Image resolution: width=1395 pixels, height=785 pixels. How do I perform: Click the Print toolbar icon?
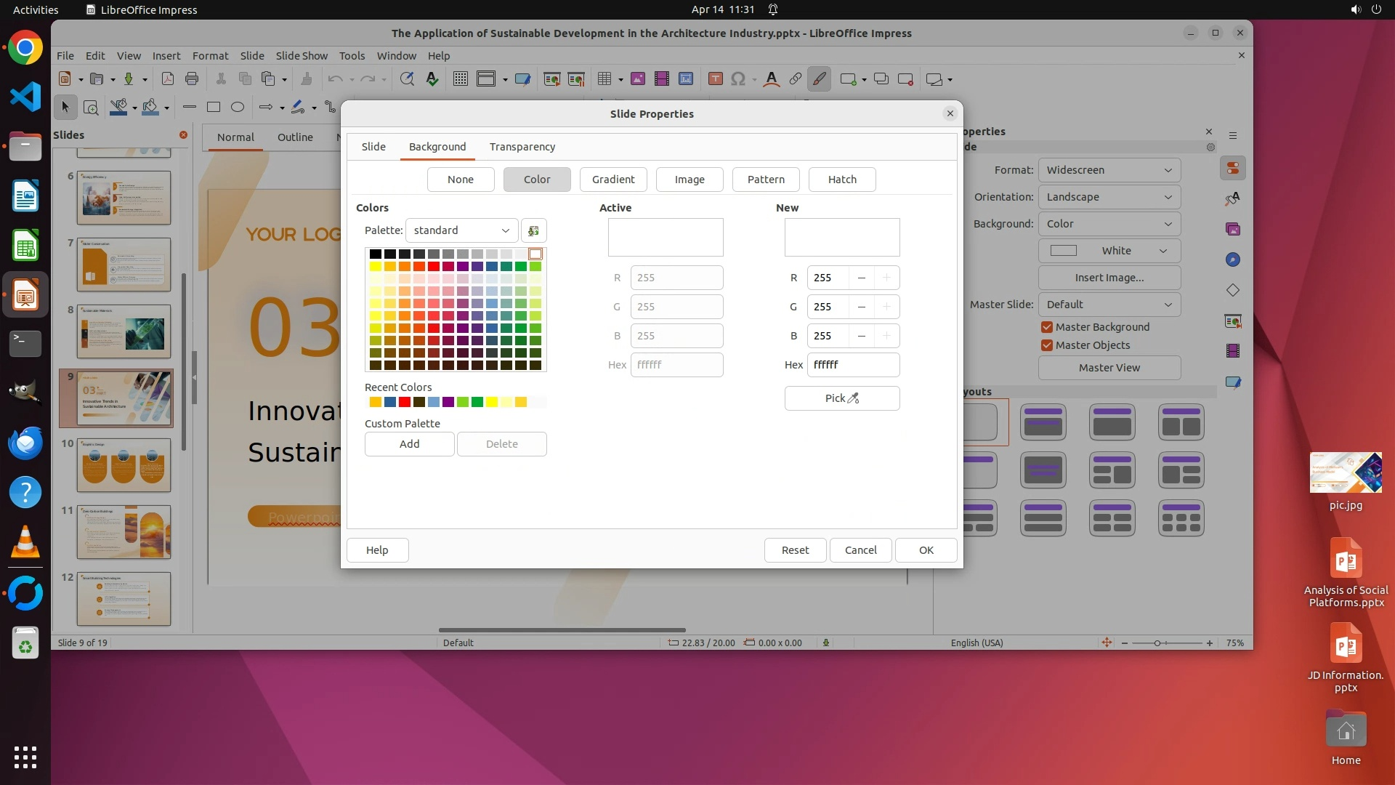coord(192,79)
